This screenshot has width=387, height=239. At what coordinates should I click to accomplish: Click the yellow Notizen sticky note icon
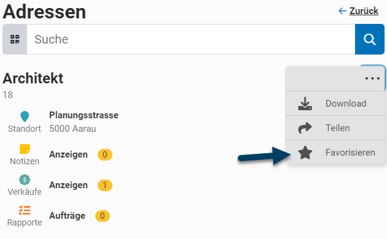coord(25,149)
